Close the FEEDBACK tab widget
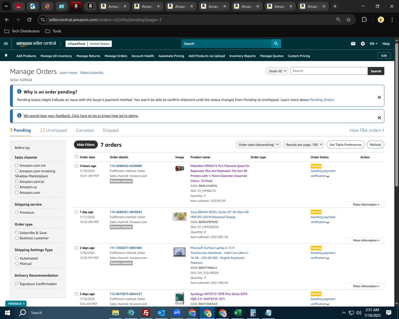Image resolution: width=399 pixels, height=319 pixels. tap(24, 303)
